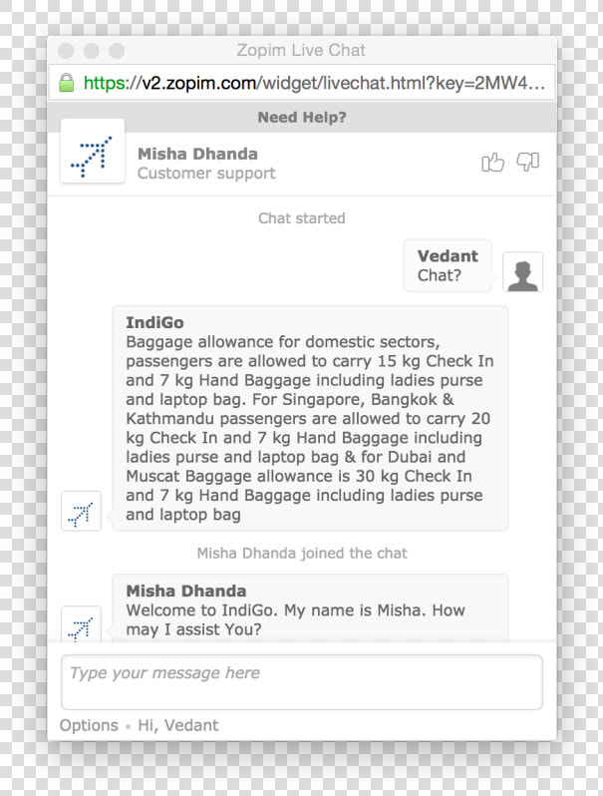Click the "Hi, Vedant" greeting text
Viewport: 603px width, 796px height.
[x=178, y=725]
